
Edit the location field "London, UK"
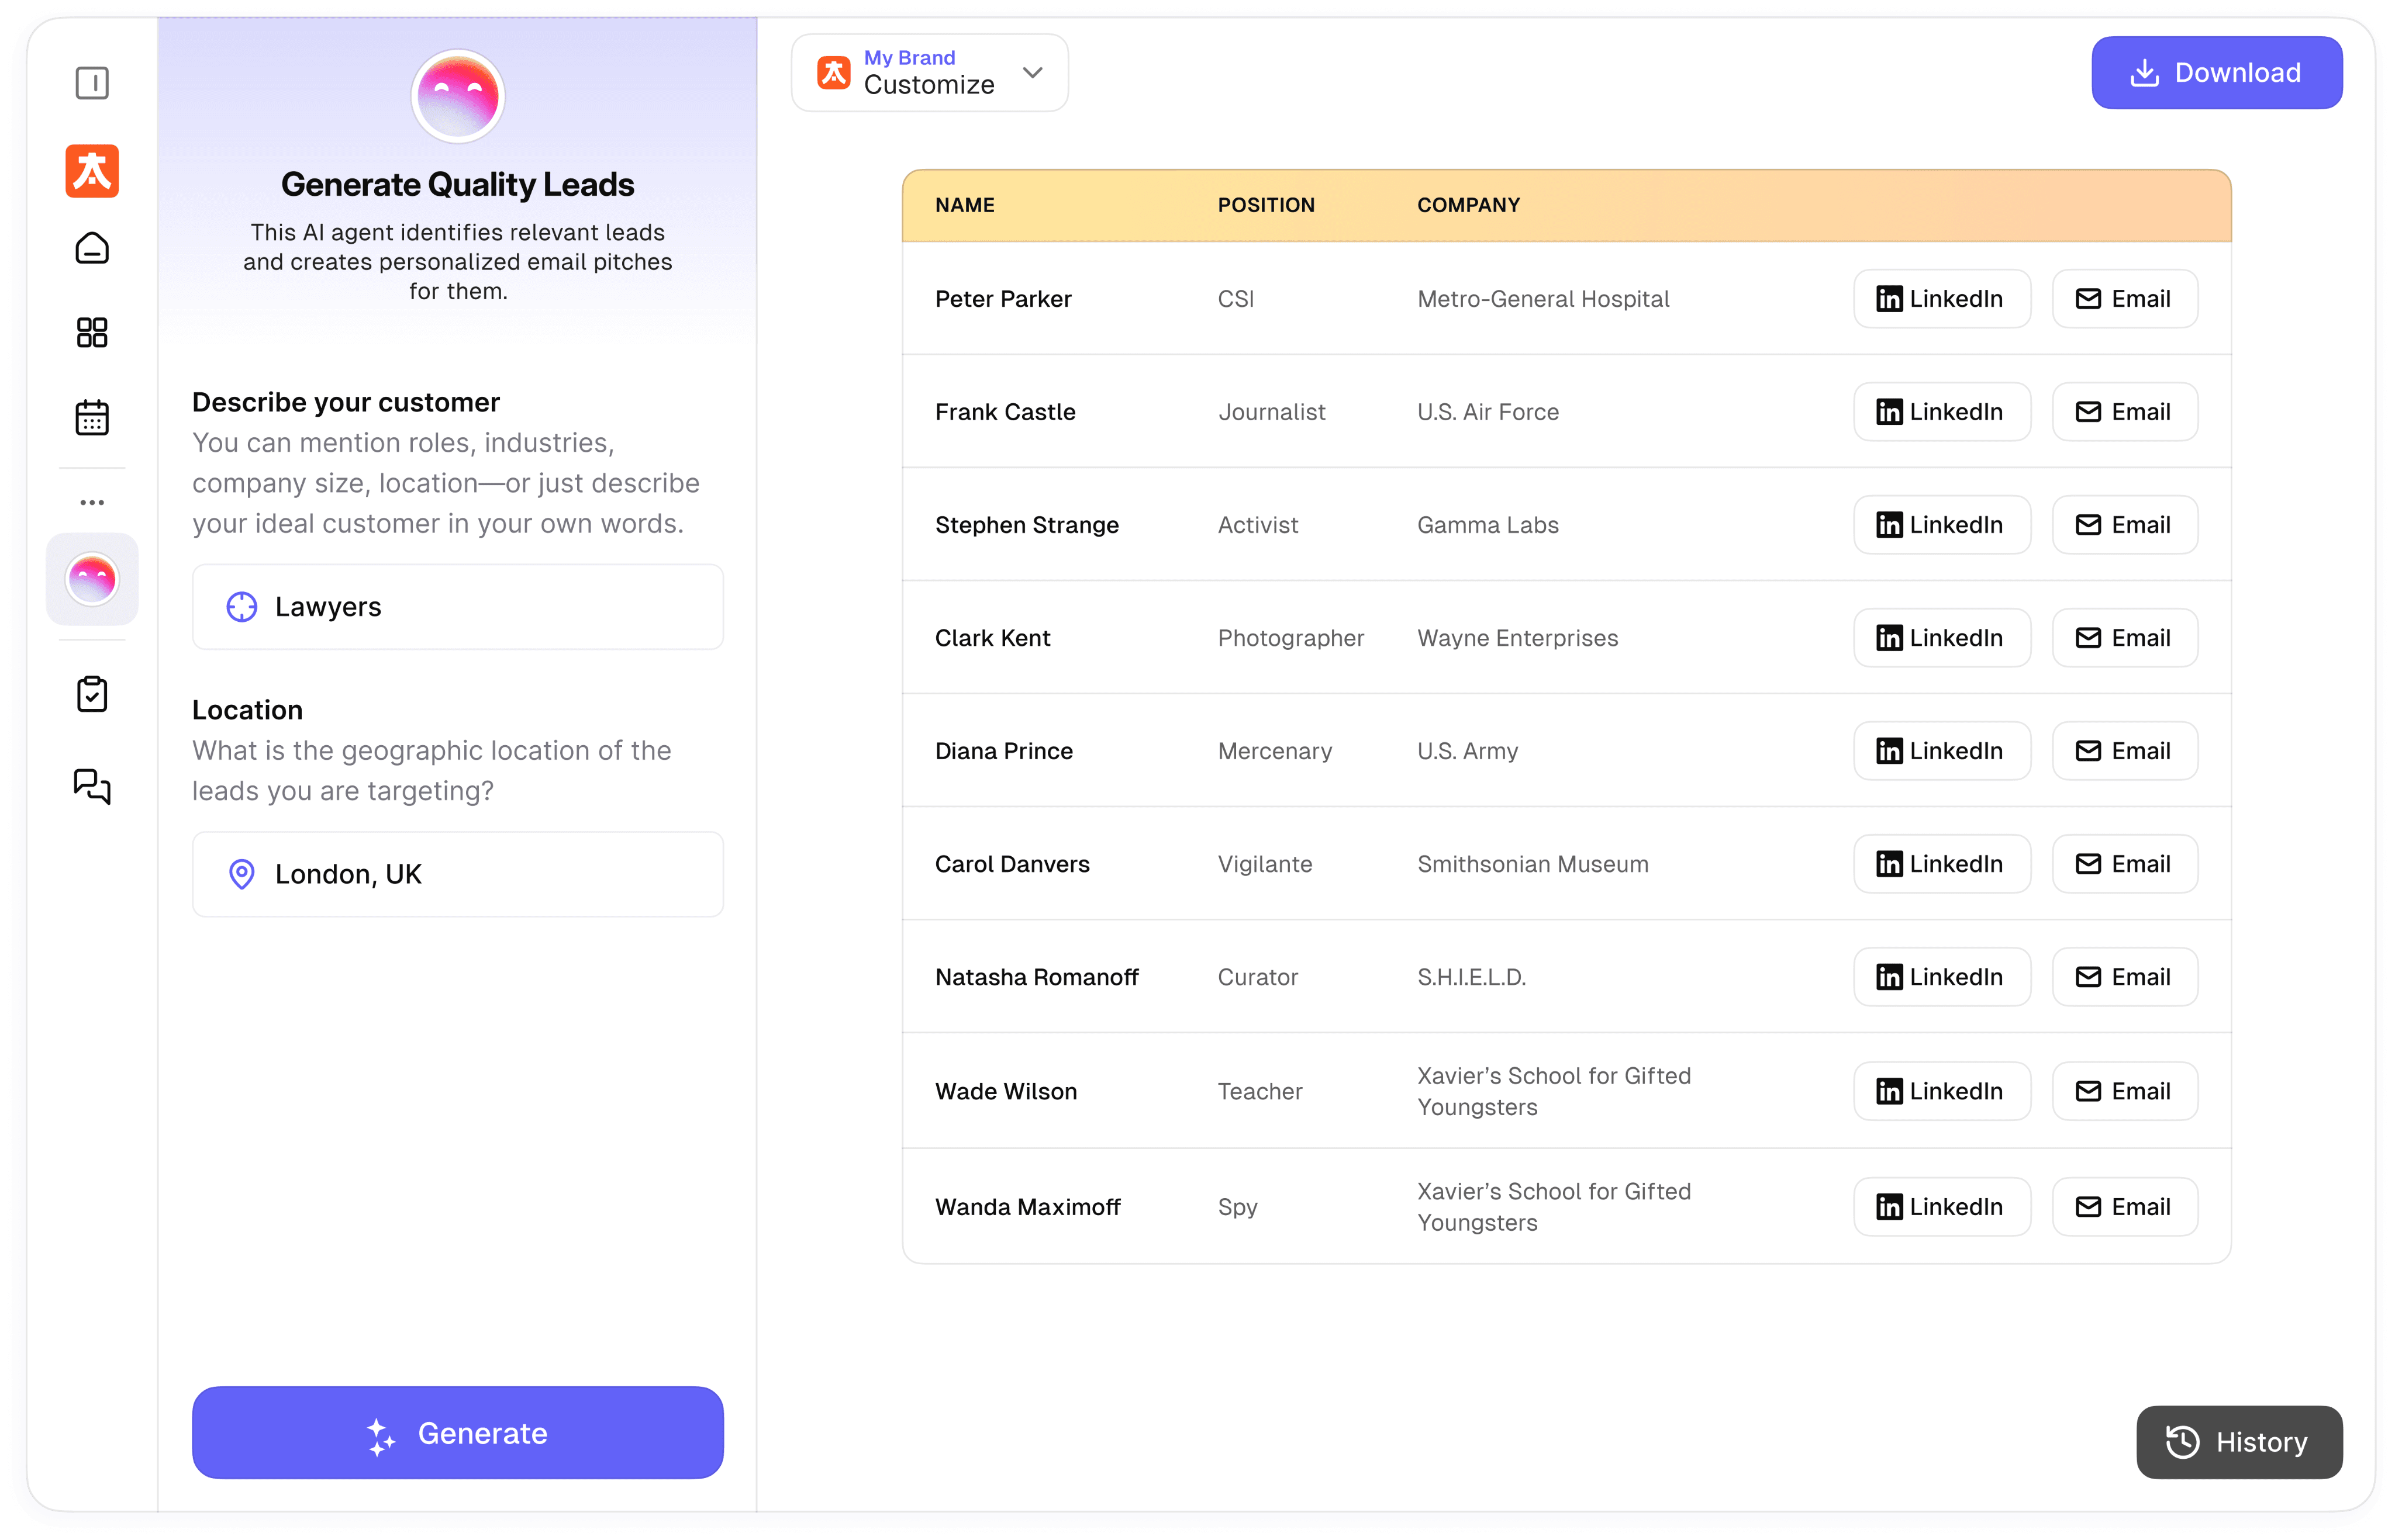[x=457, y=874]
